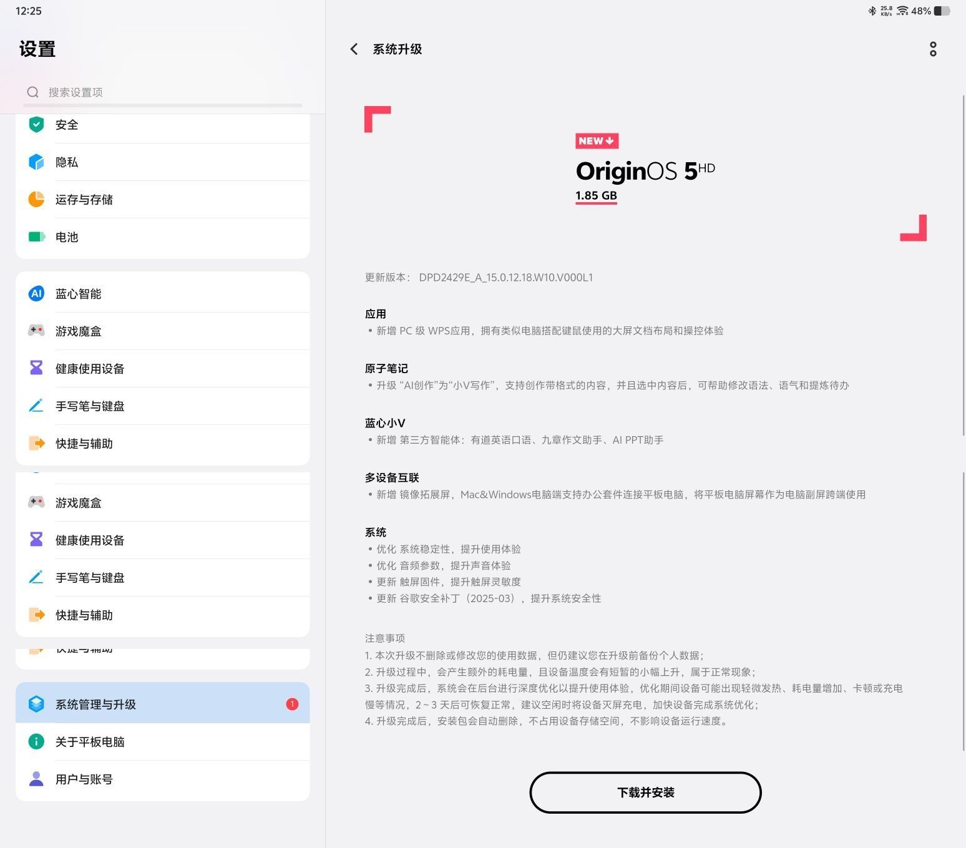Click the 系统管理与升级 layered icon

tap(36, 704)
